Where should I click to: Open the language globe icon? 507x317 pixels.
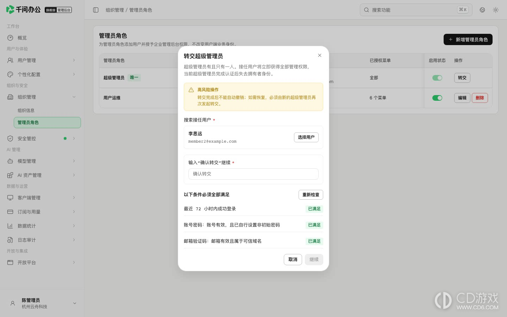[x=482, y=10]
